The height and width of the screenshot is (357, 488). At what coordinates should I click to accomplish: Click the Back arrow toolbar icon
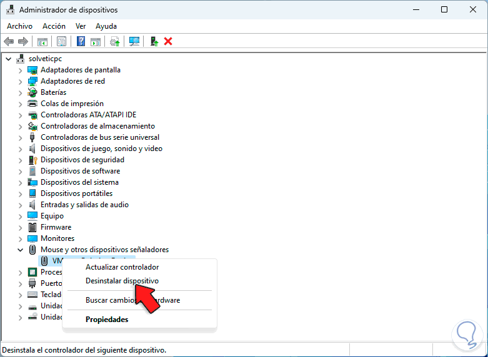tap(9, 41)
